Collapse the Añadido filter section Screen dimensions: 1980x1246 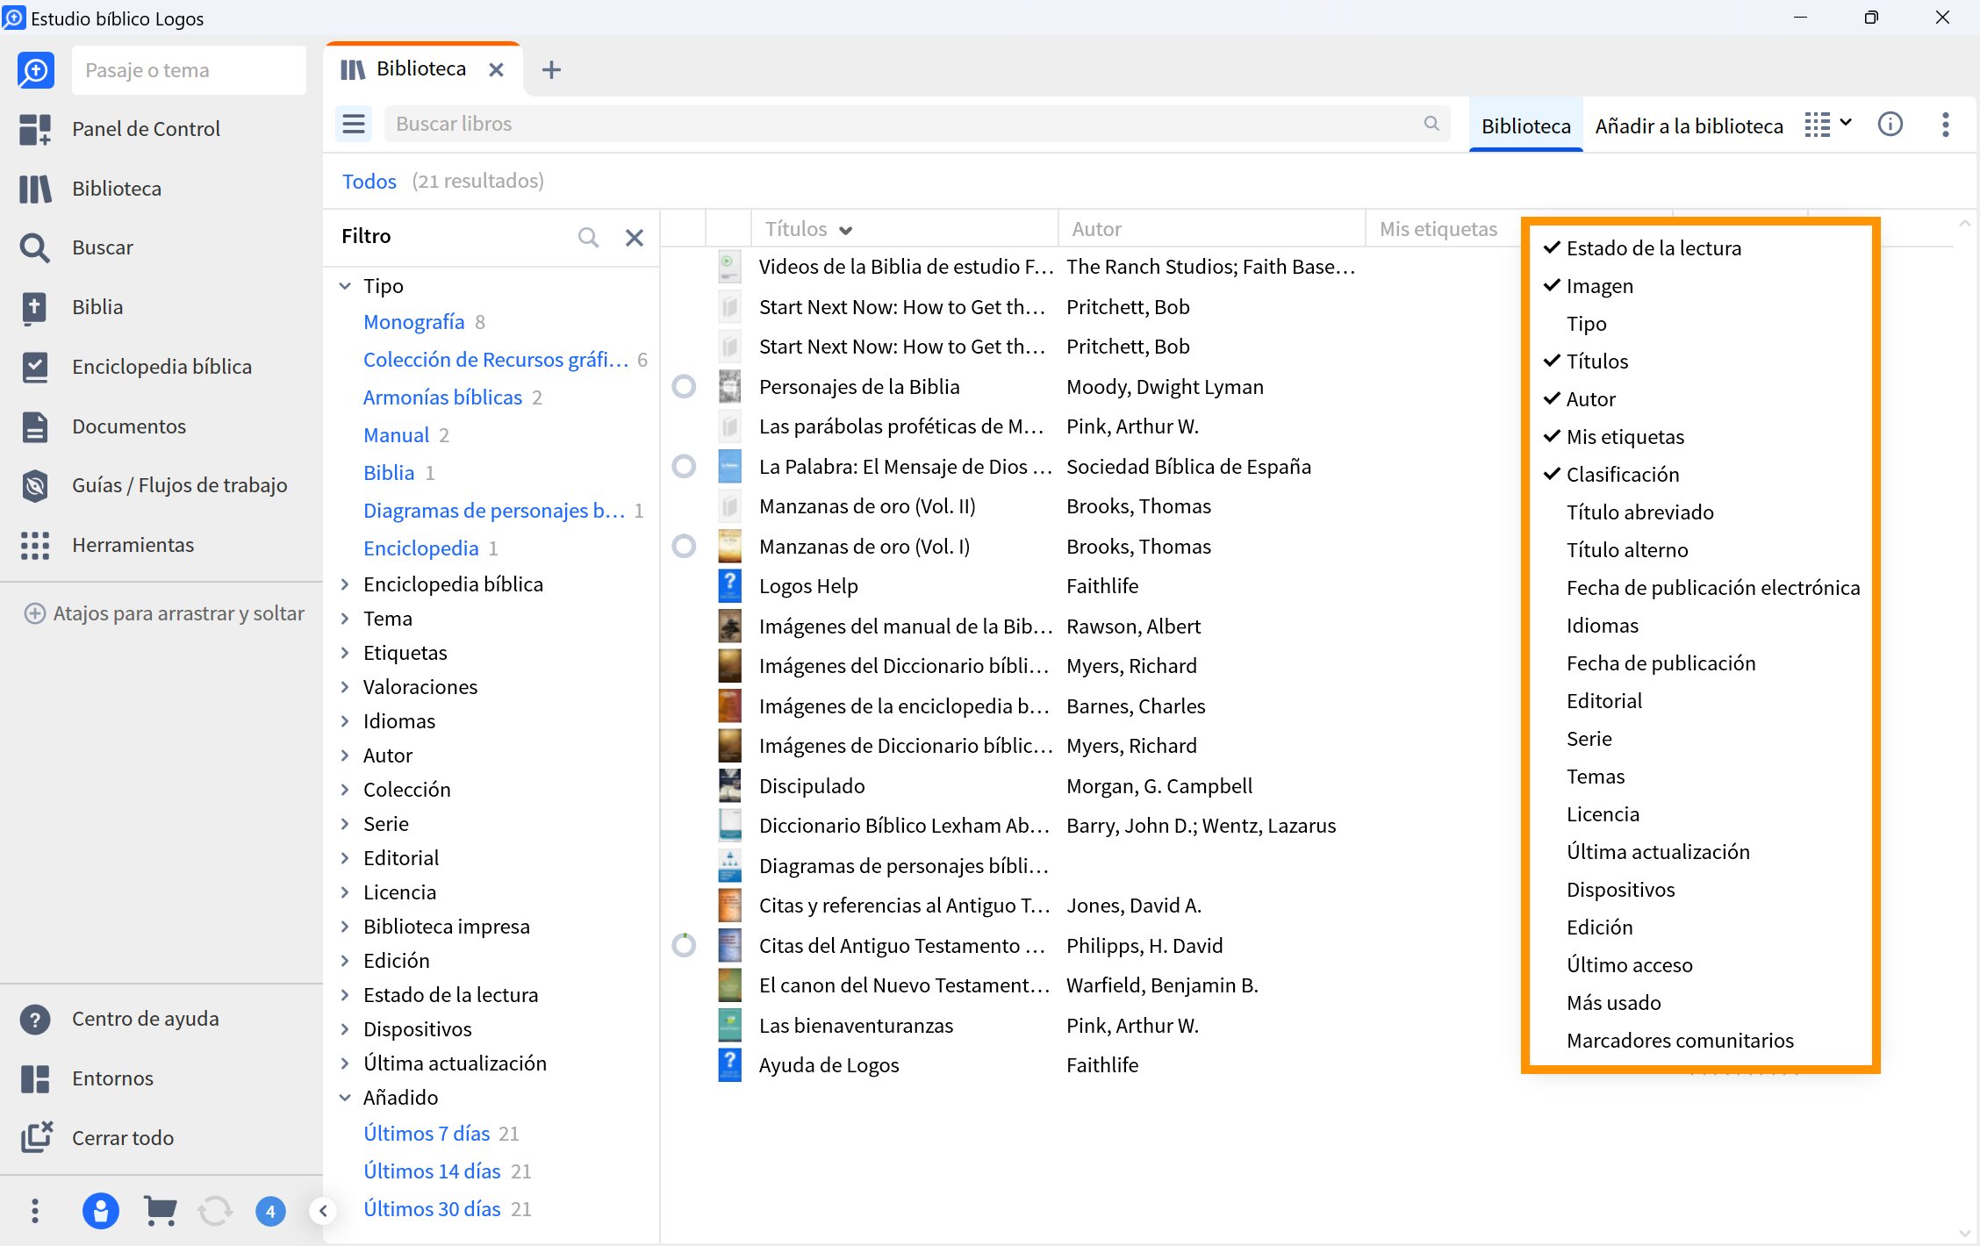[345, 1098]
